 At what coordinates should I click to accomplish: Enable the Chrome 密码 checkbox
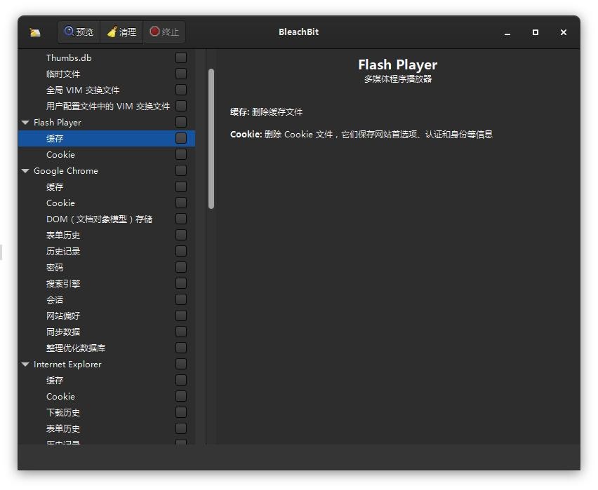click(x=181, y=268)
